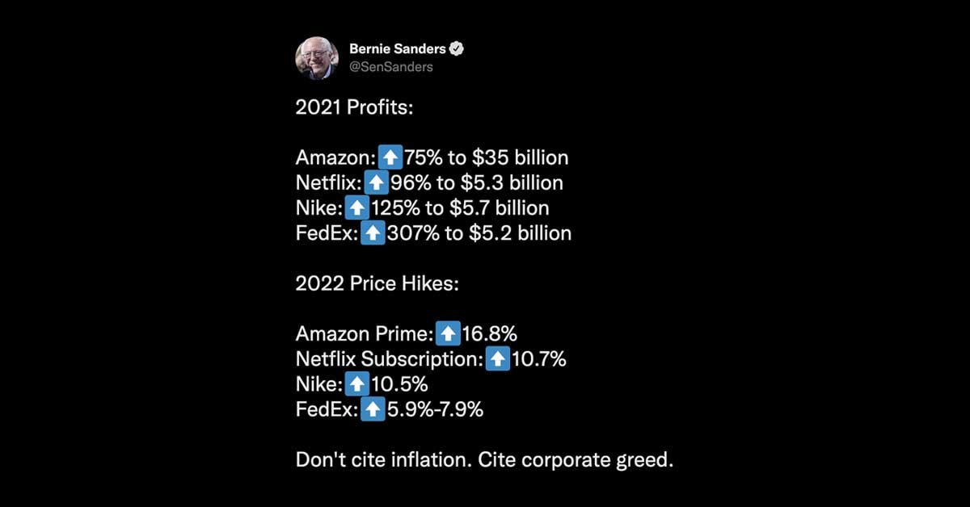Click the up arrow beside Netflix Subscription
This screenshot has width=970, height=507.
point(498,358)
